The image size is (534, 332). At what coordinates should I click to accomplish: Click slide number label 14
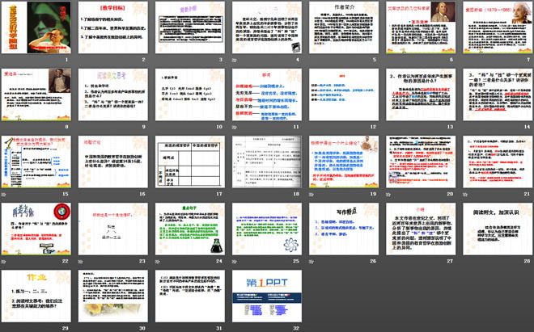(528, 127)
